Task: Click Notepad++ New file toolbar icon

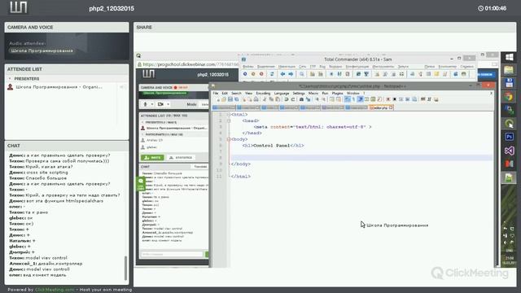Action: (218, 99)
